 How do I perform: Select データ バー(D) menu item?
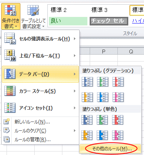[x=40, y=74]
